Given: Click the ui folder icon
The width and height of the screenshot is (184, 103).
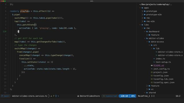Looking at the screenshot, I should pyautogui.click(x=149, y=89).
